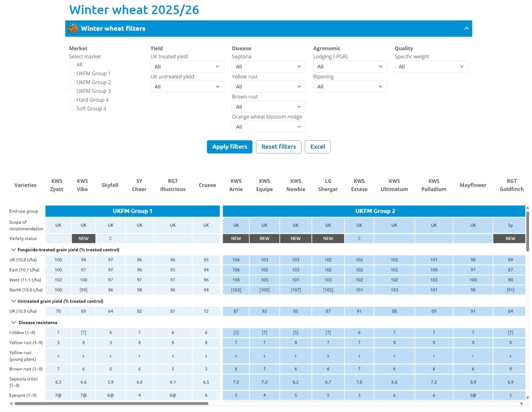This screenshot has width=532, height=412.
Task: Click the Varieties column label
Action: (x=25, y=185)
